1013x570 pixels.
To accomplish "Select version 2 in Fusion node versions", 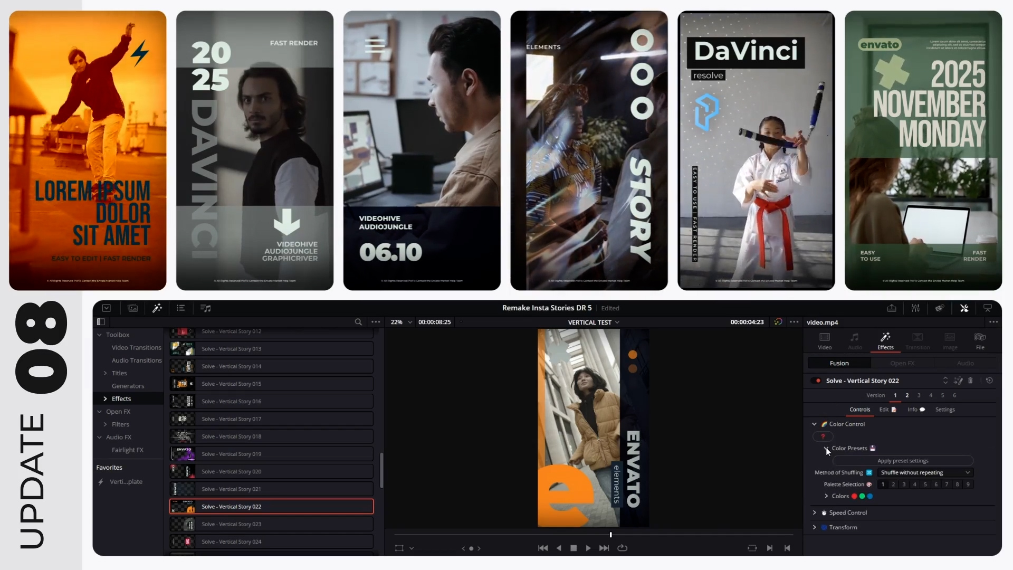I will (x=906, y=395).
